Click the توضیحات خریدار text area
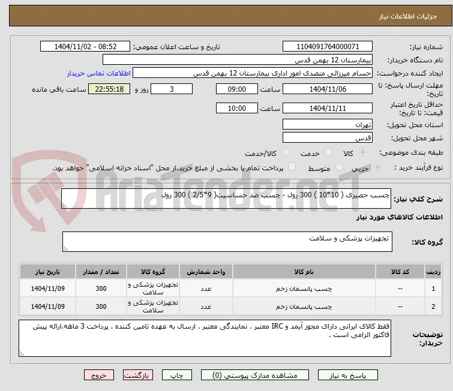453x391 pixels. tap(205, 338)
